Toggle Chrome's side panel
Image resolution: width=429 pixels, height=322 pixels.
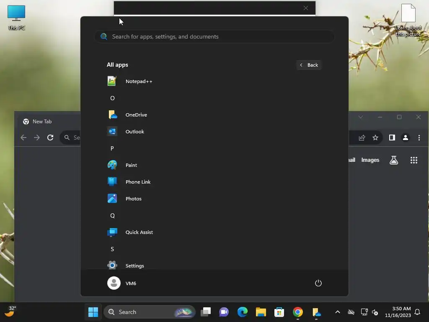pos(392,138)
